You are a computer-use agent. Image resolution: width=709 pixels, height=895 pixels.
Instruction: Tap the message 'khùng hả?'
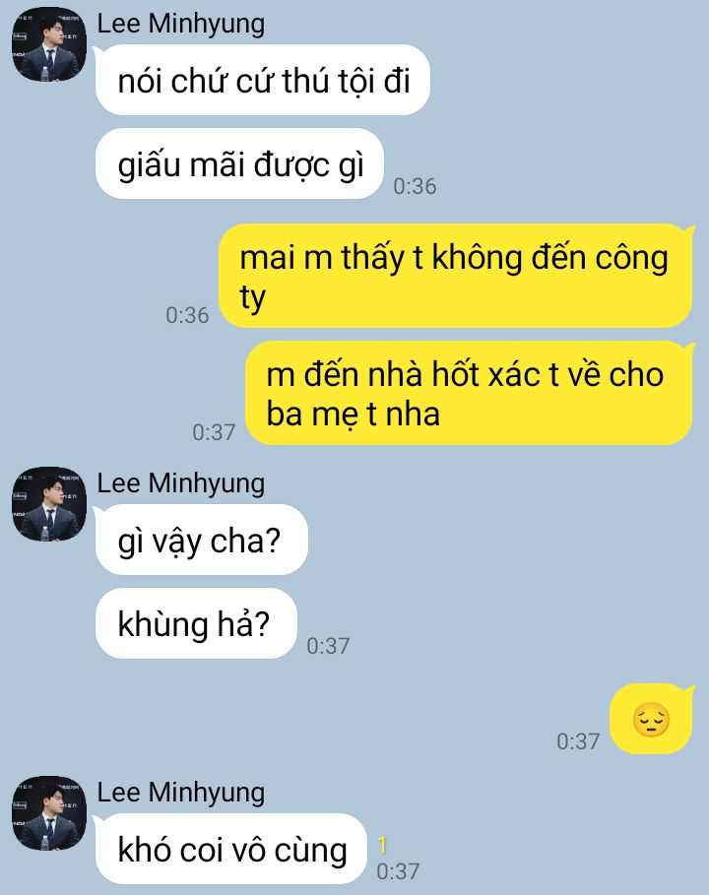coord(196,623)
